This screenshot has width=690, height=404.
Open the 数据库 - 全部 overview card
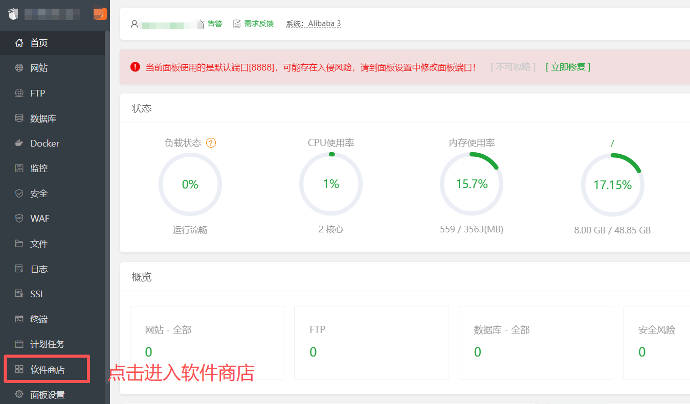[x=536, y=343]
